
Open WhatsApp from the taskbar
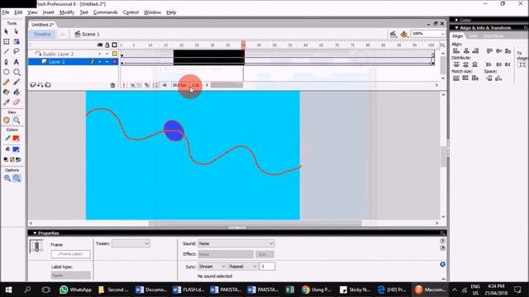click(x=75, y=290)
